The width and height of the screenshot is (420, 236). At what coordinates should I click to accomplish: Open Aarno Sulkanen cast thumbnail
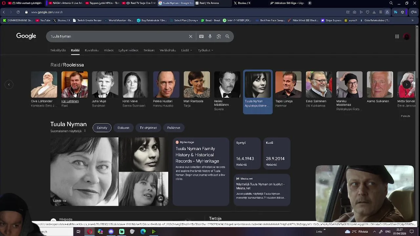click(380, 85)
